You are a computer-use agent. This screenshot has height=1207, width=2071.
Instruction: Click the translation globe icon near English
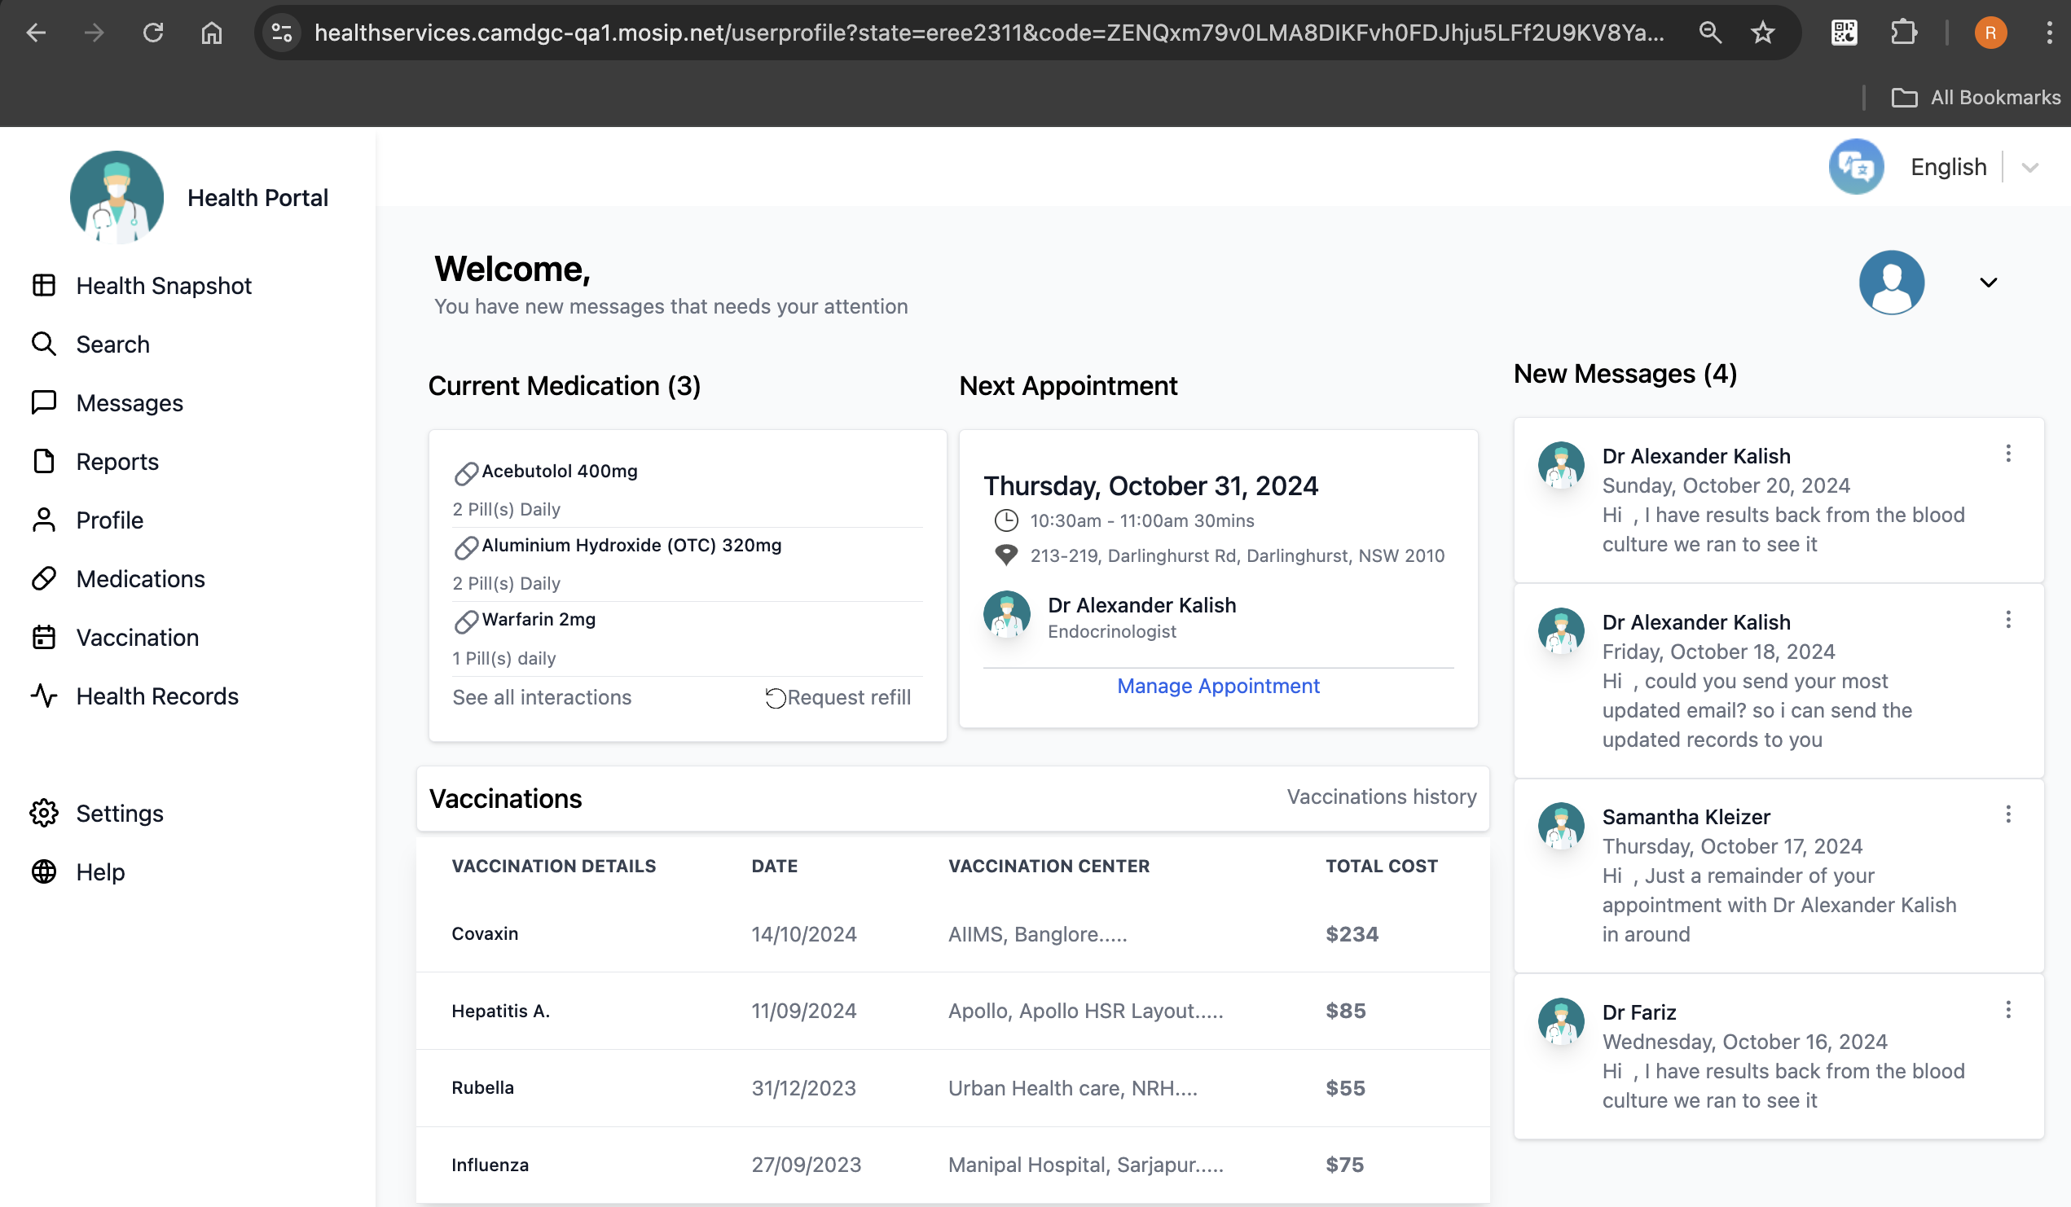coord(1856,167)
